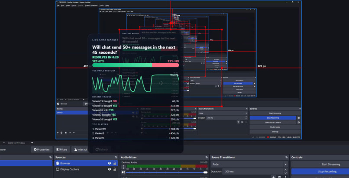Screen dimensions: 349x178
Task: Click add scene plus icon in previewed OBS
Action: 58,133
